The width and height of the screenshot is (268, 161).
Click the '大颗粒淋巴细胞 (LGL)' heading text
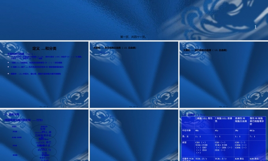tap(21, 54)
